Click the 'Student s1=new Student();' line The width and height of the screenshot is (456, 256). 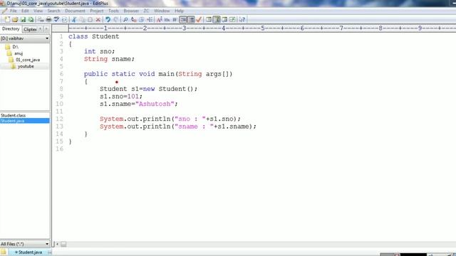(148, 89)
